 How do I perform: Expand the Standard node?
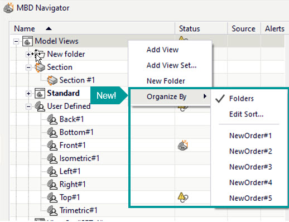coord(28,93)
